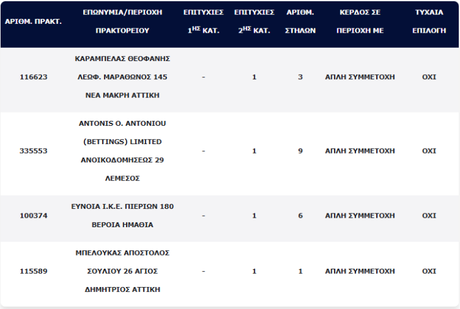Screen dimensions: 460x309
Task: Click the ΕΠΙΤΥΧΙΕΣ 1ΗΣ ΚΑΤ. column header
Action: [x=204, y=21]
